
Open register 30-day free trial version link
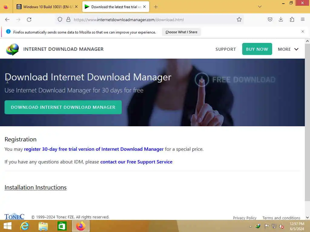click(94, 149)
